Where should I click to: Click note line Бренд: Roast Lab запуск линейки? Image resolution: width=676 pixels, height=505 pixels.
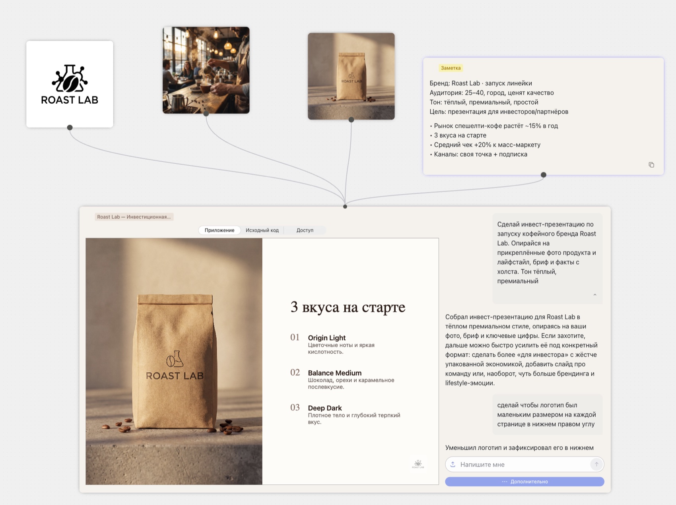click(x=480, y=83)
